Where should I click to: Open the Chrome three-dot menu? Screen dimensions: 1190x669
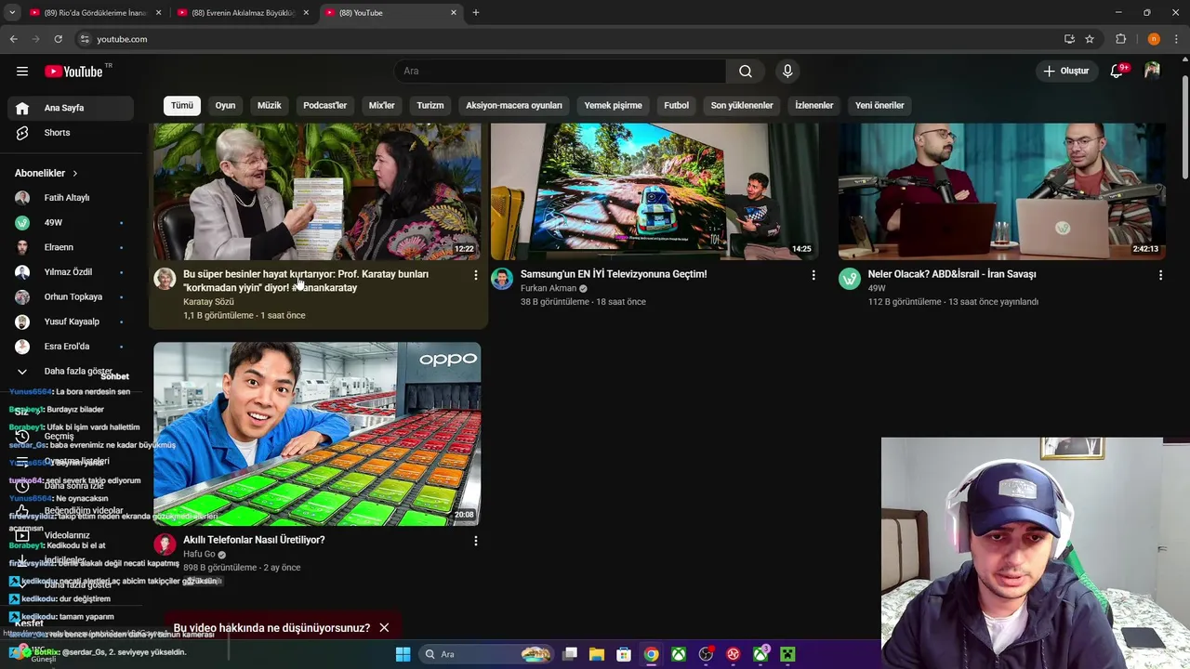1177,39
